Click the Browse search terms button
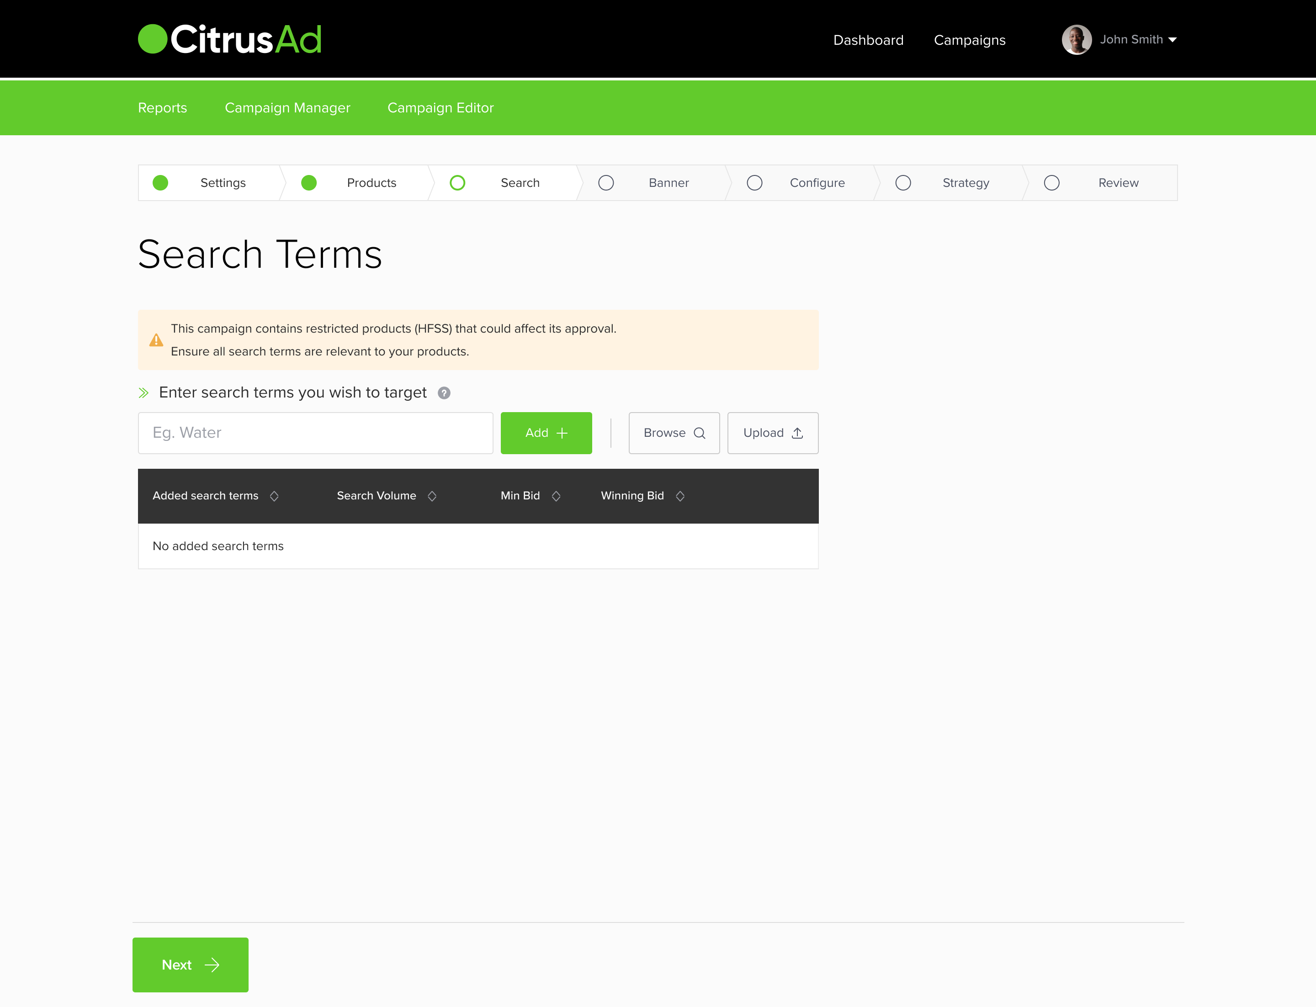Image resolution: width=1316 pixels, height=1007 pixels. coord(674,433)
